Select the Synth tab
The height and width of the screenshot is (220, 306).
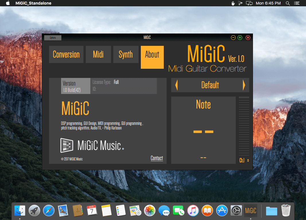(126, 54)
